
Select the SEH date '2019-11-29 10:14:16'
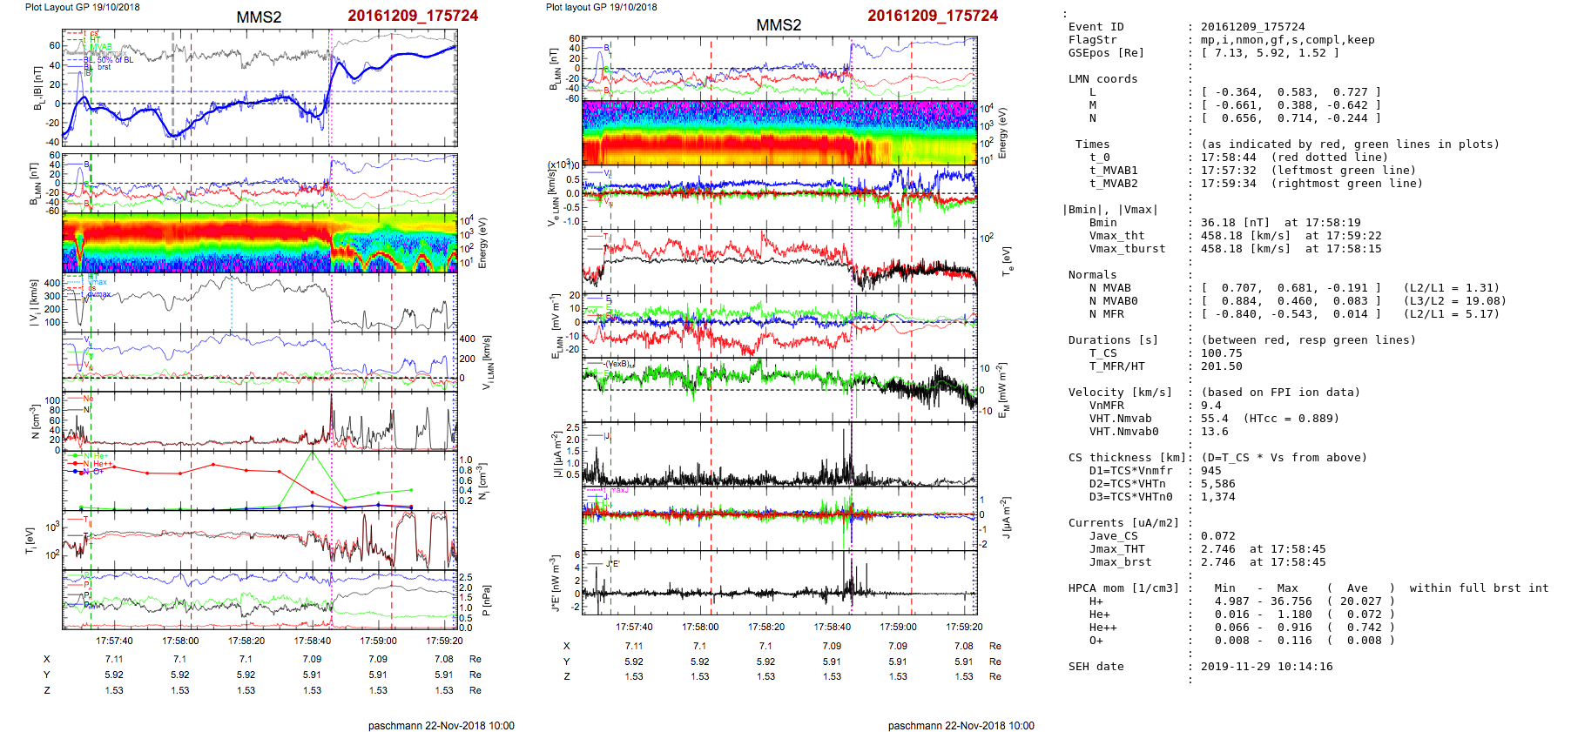point(1267,667)
